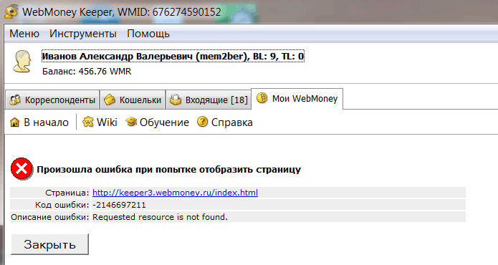Screen dimensions: 498x265
Task: Click the red error cross icon
Action: click(x=21, y=169)
